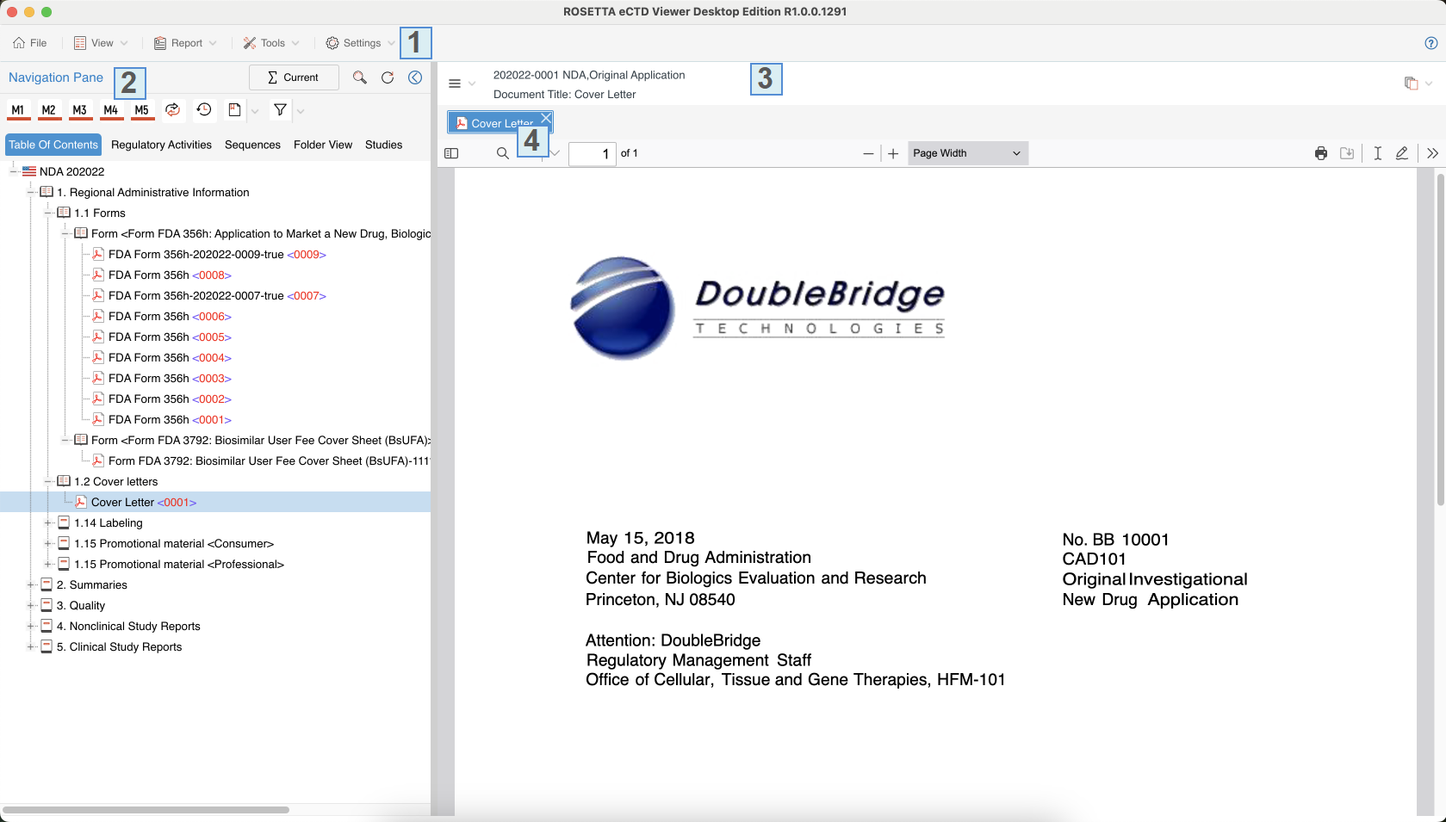
Task: Click the page number input field
Action: (x=593, y=153)
